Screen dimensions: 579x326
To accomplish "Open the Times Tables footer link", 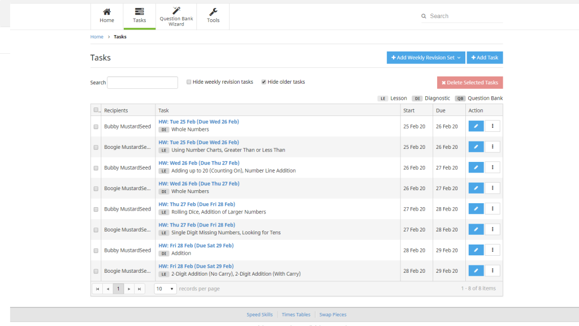I will tap(296, 315).
